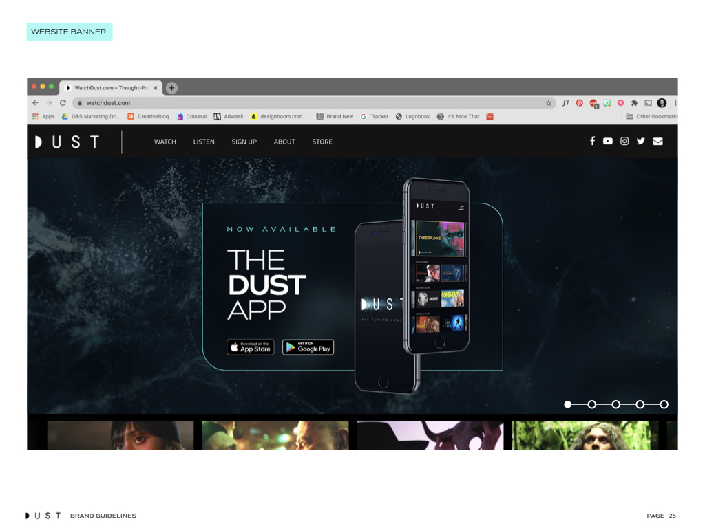Open the Logobook bookmark
Screen dimensions: 705x528
tap(413, 116)
